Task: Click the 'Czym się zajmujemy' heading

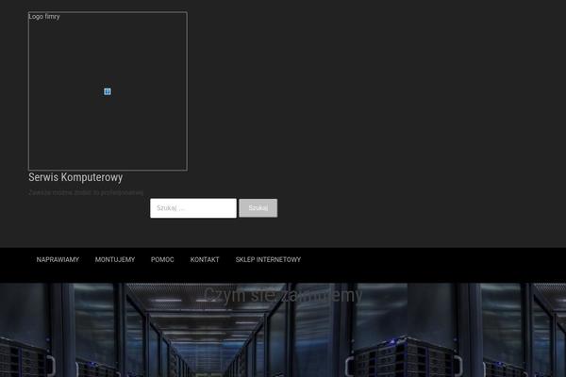Action: (283, 295)
